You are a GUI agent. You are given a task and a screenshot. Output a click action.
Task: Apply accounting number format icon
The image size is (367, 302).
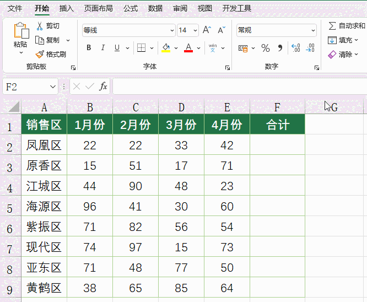(x=243, y=48)
